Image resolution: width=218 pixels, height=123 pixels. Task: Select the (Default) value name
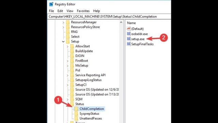(x=137, y=29)
